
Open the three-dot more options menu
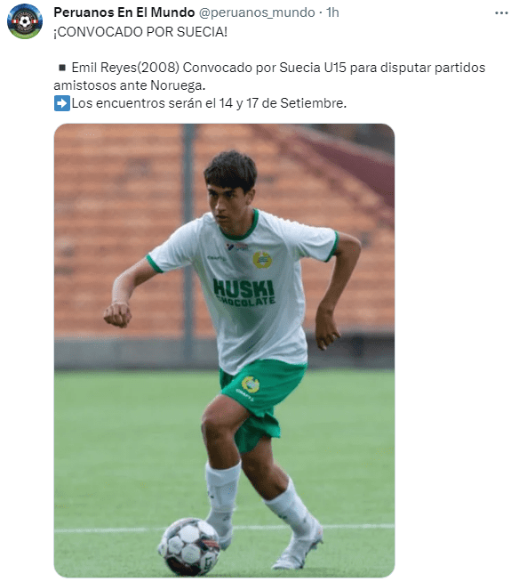pyautogui.click(x=501, y=13)
